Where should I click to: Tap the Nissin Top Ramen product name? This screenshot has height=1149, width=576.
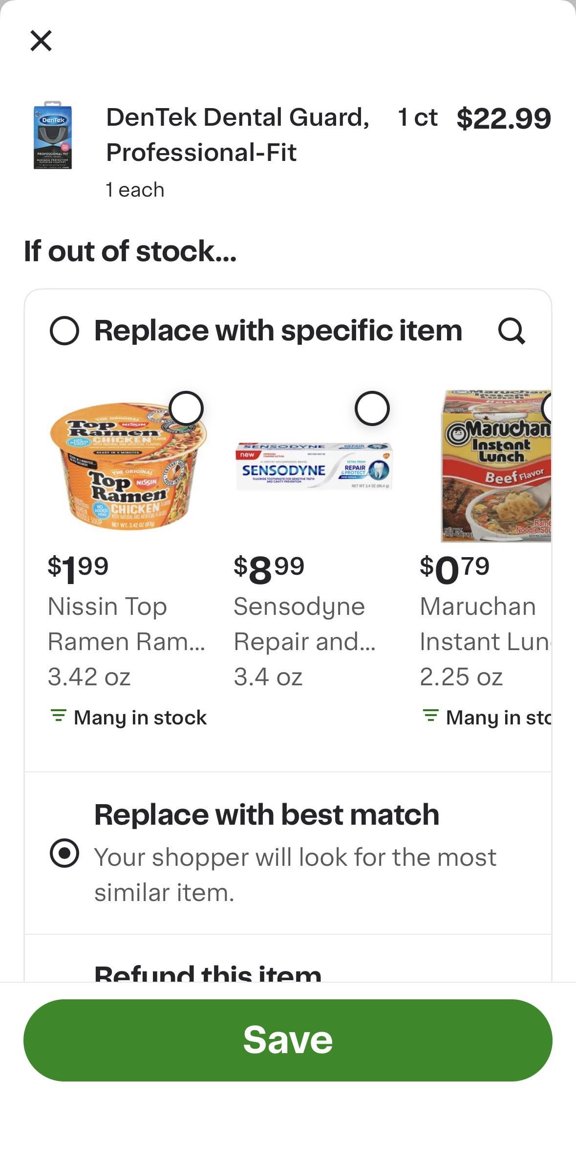point(126,624)
